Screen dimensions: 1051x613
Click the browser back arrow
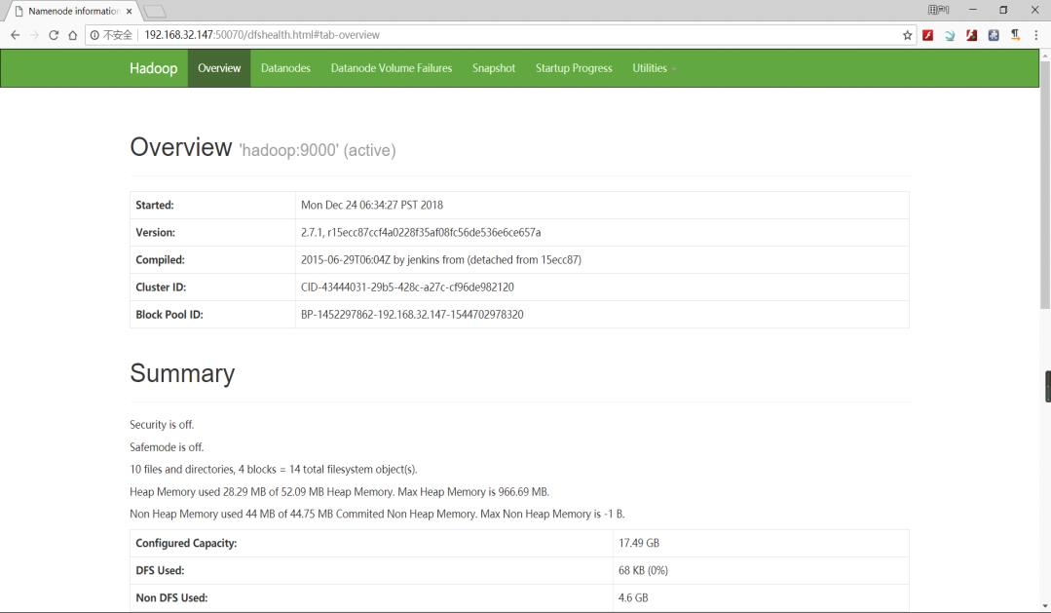pos(15,35)
